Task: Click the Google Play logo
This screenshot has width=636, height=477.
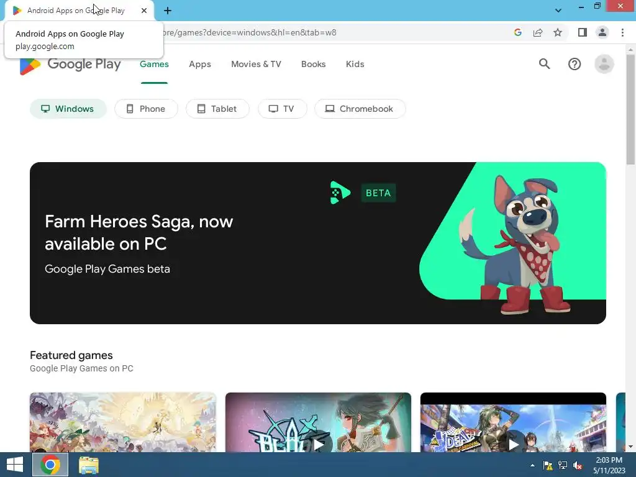Action: [70, 65]
